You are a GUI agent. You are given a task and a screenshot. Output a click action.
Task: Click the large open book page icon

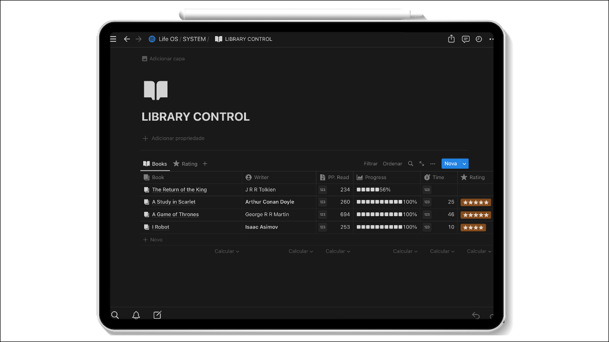click(156, 90)
